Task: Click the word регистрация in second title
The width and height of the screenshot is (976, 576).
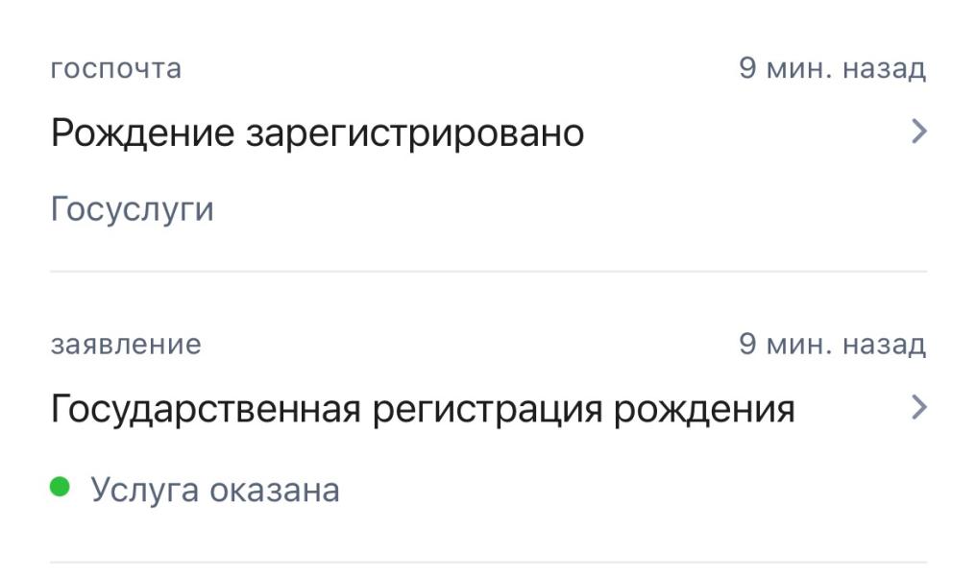Action: [487, 410]
